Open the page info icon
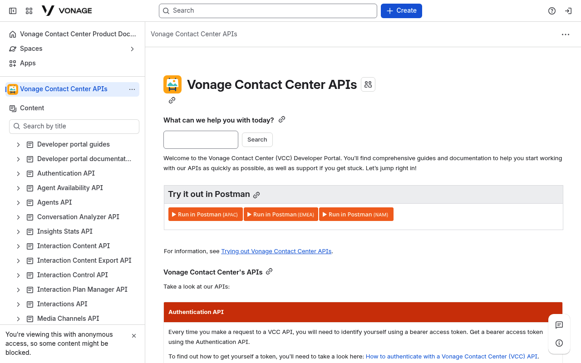The height and width of the screenshot is (363, 581). (559, 343)
